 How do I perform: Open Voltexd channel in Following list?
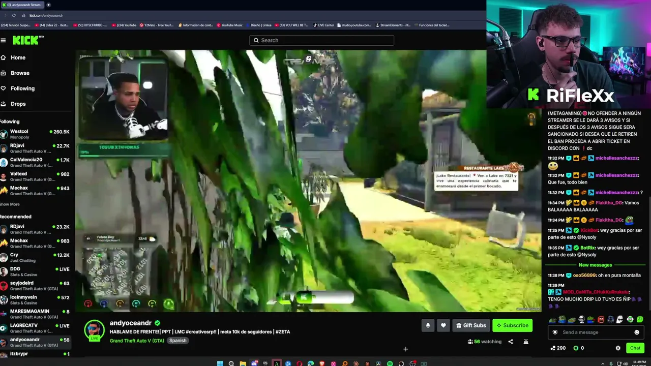35,176
